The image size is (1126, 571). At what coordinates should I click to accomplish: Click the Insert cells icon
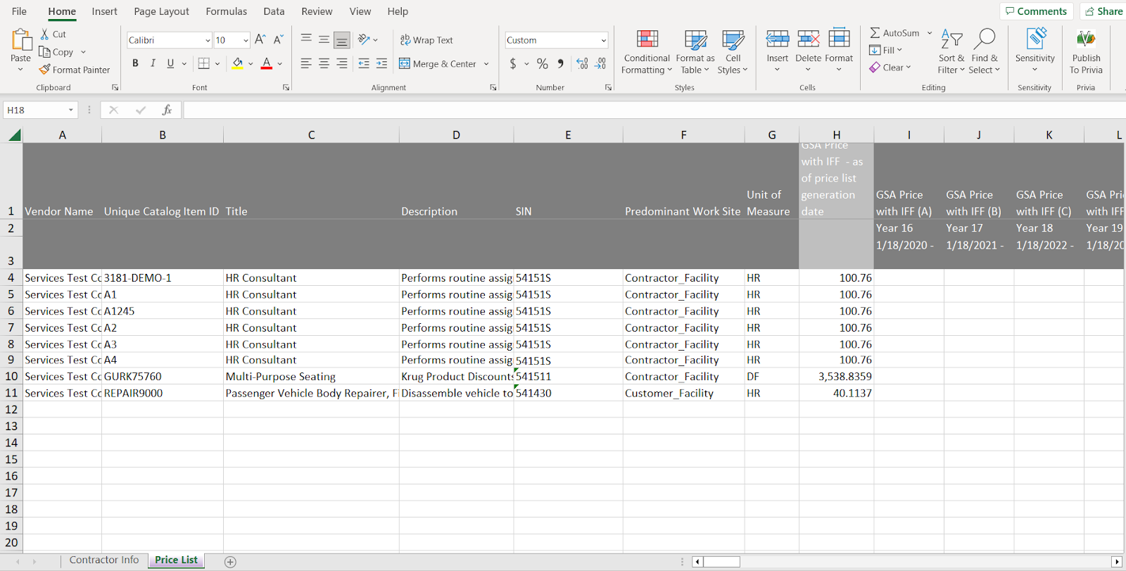(x=777, y=39)
